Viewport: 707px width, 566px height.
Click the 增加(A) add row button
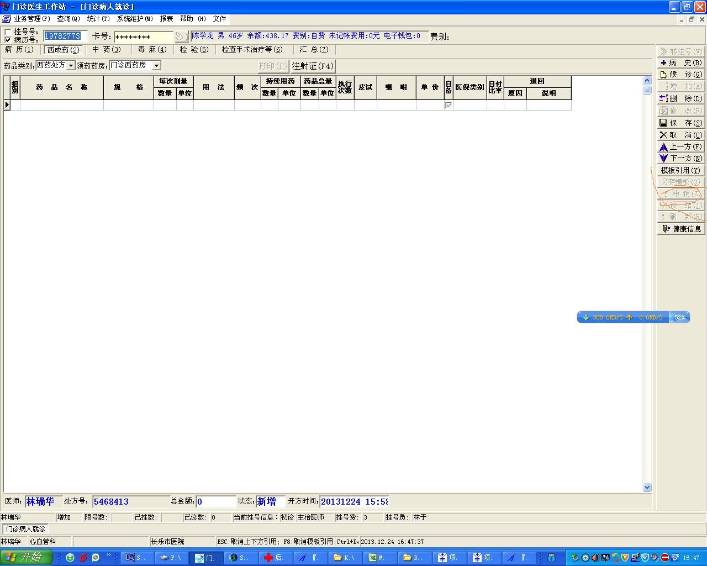680,86
